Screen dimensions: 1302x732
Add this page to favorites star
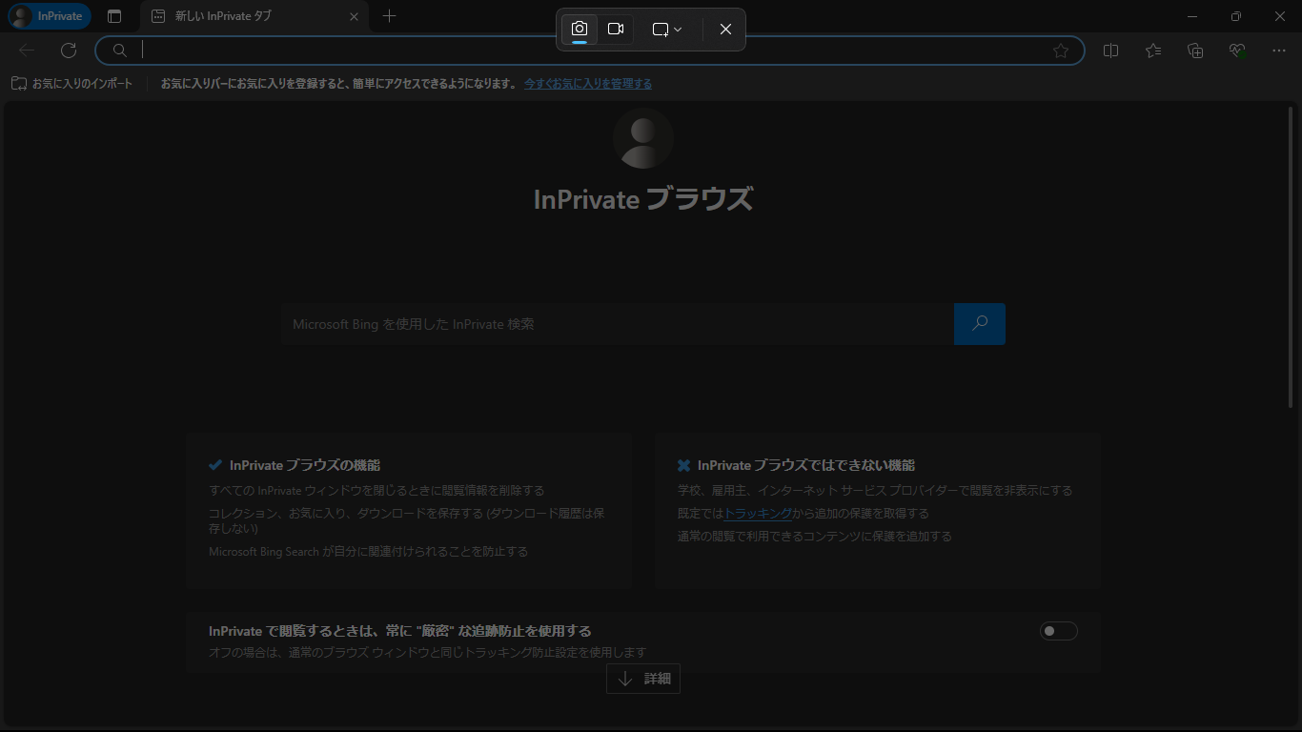(1061, 51)
